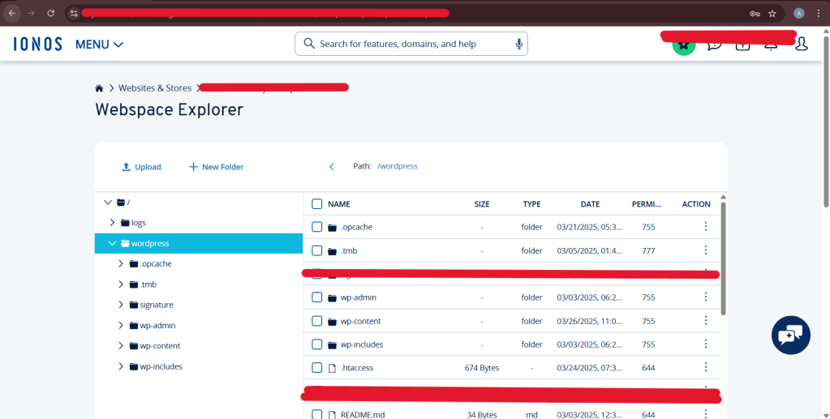Click the Upload button
The image size is (830, 419).
[141, 167]
